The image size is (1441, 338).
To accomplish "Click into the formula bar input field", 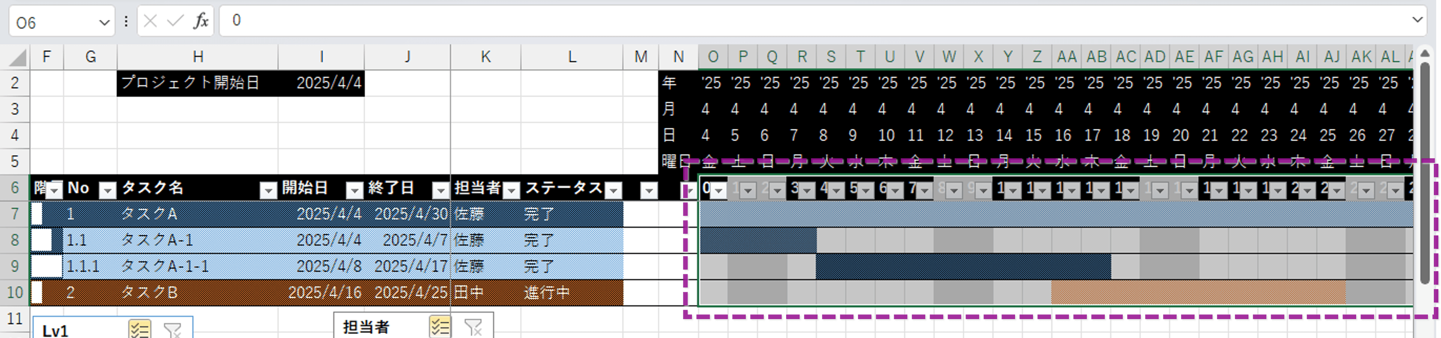I will tap(783, 21).
